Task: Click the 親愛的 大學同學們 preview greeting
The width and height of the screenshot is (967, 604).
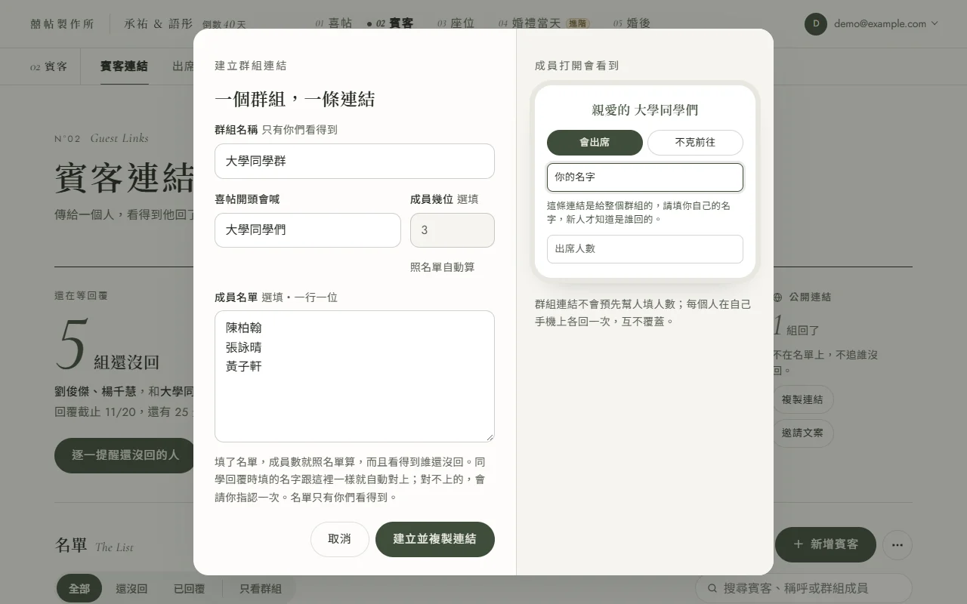Action: pos(645,110)
